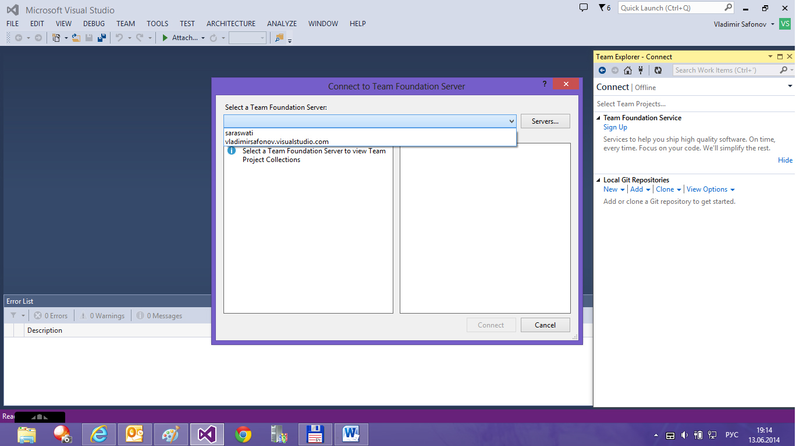
Task: Click the Hide link in Team Explorer
Action: [x=785, y=160]
